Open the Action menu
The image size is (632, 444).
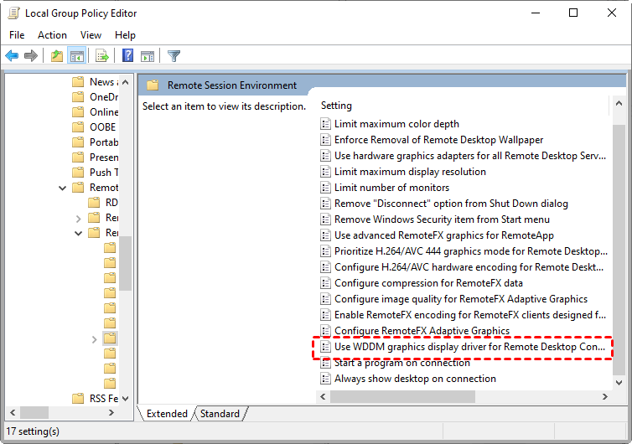pyautogui.click(x=52, y=35)
